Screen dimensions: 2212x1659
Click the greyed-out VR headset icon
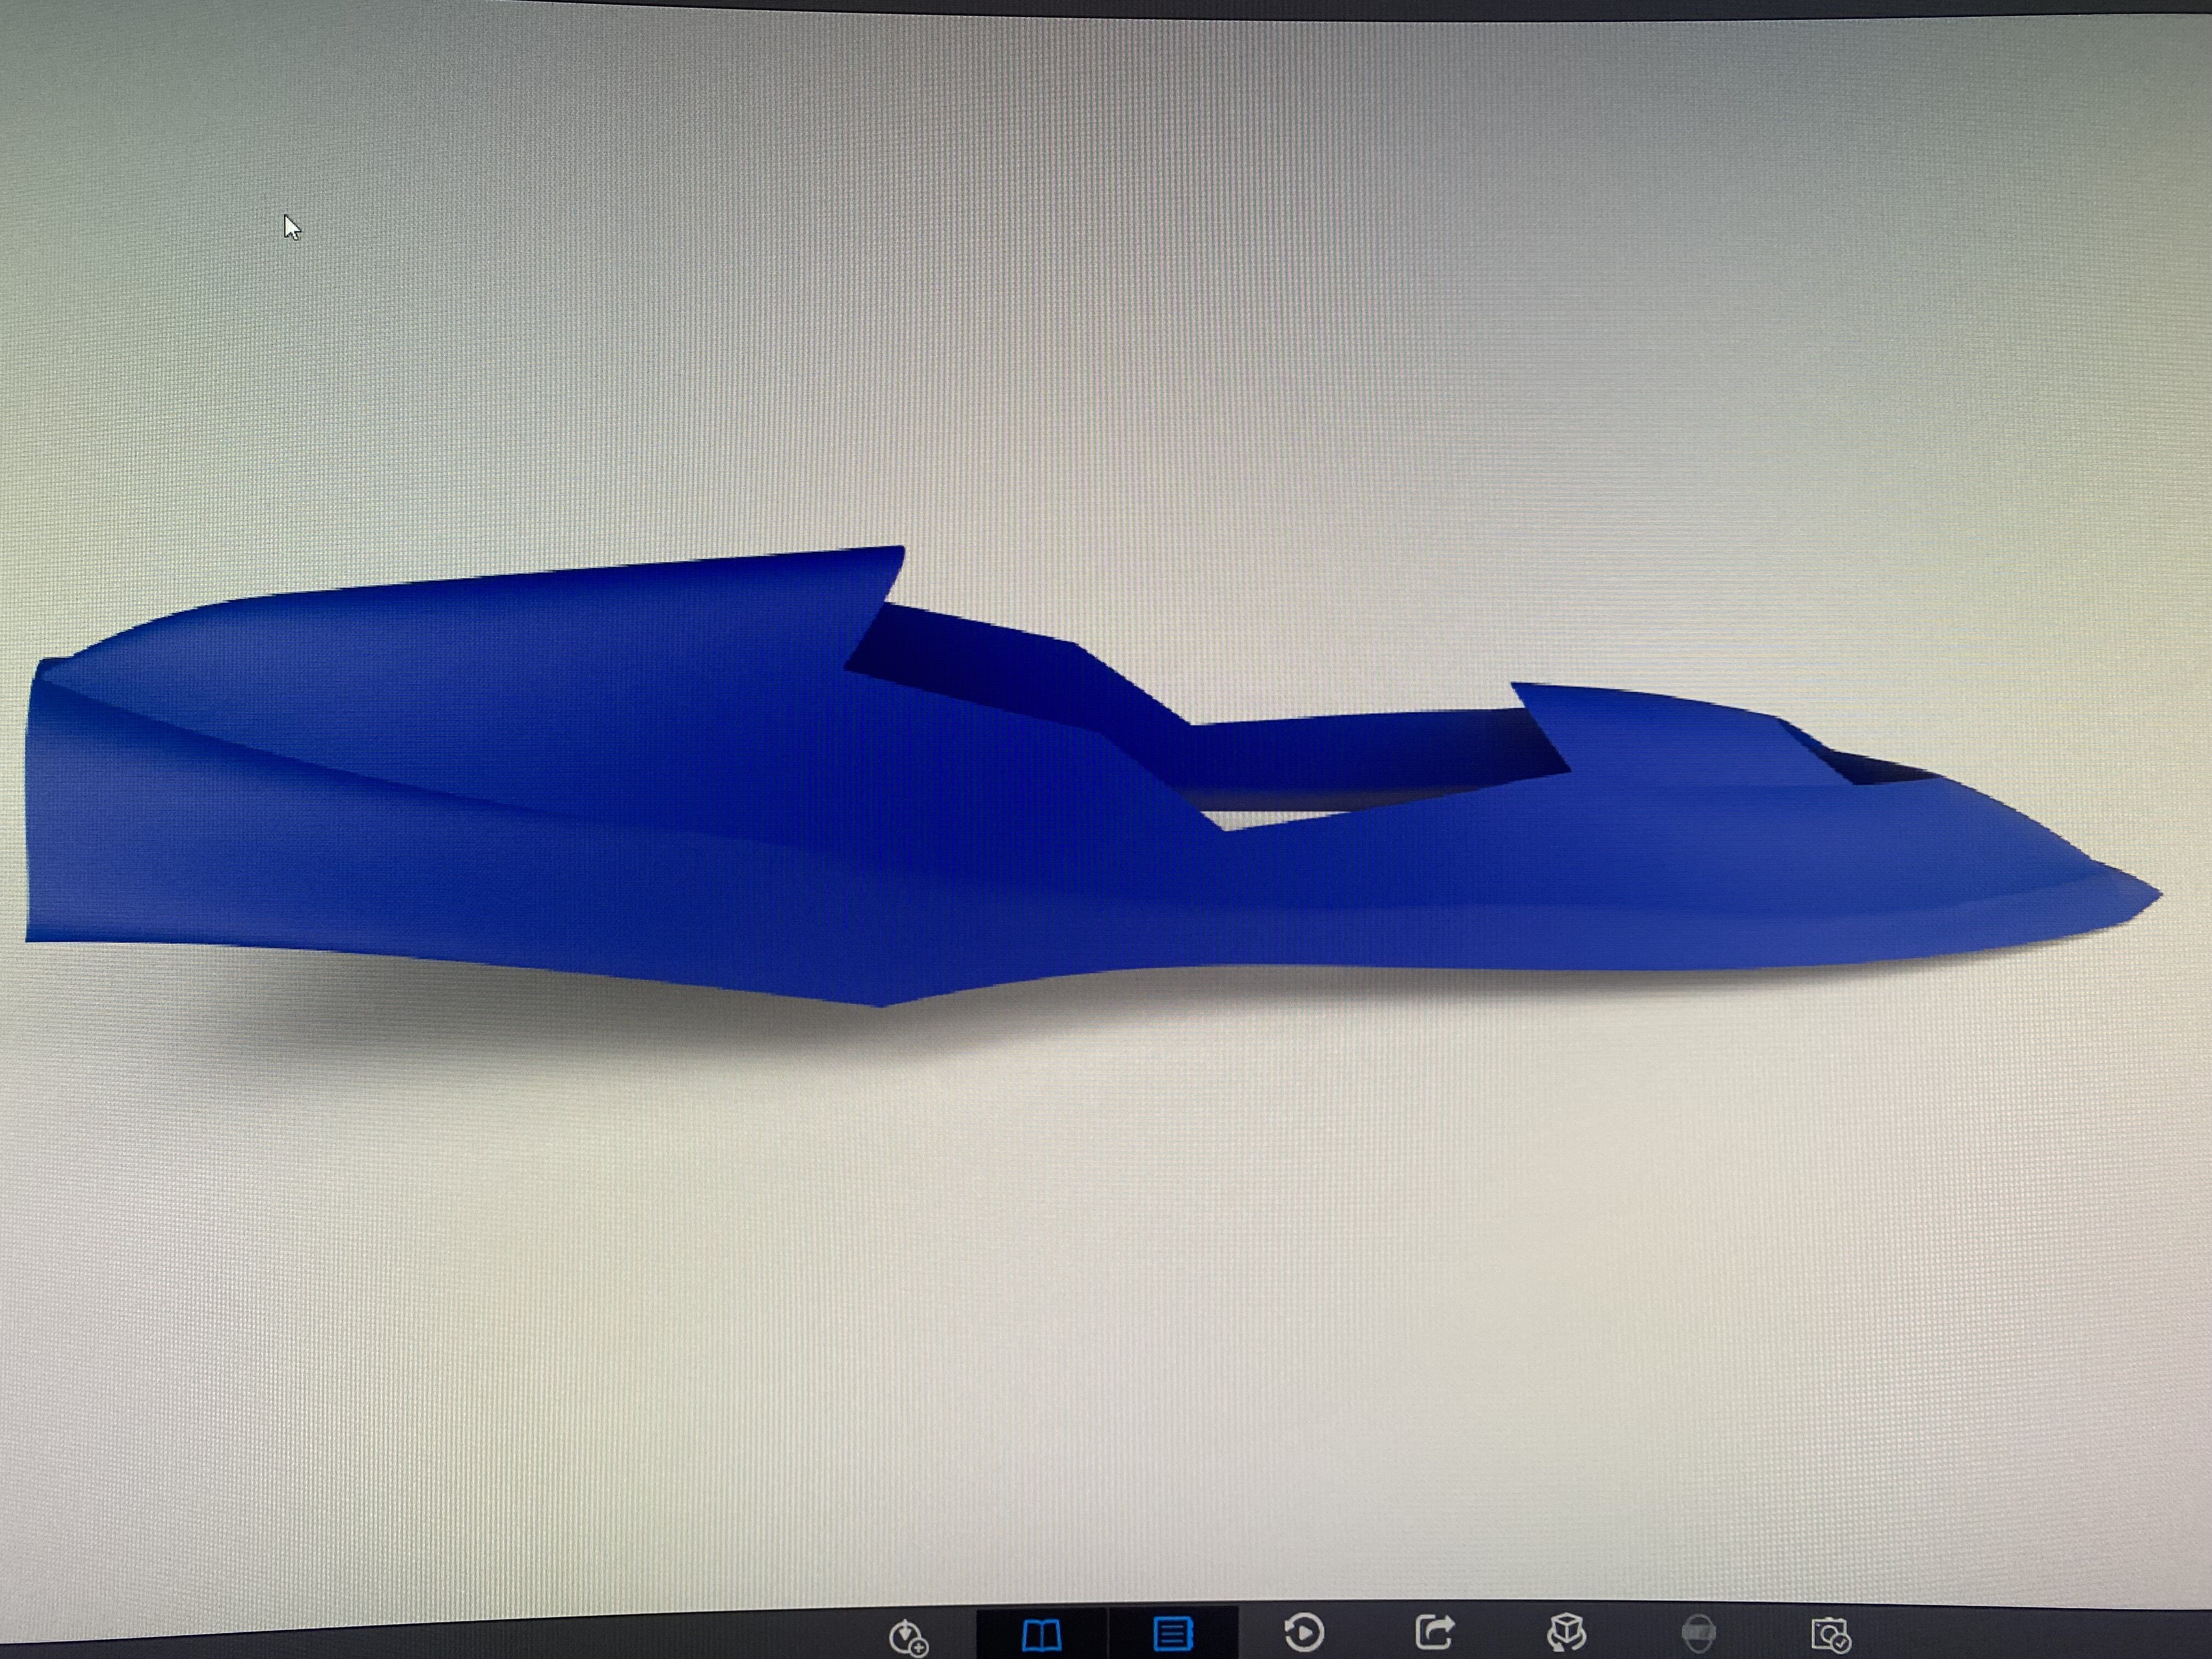[1698, 1634]
